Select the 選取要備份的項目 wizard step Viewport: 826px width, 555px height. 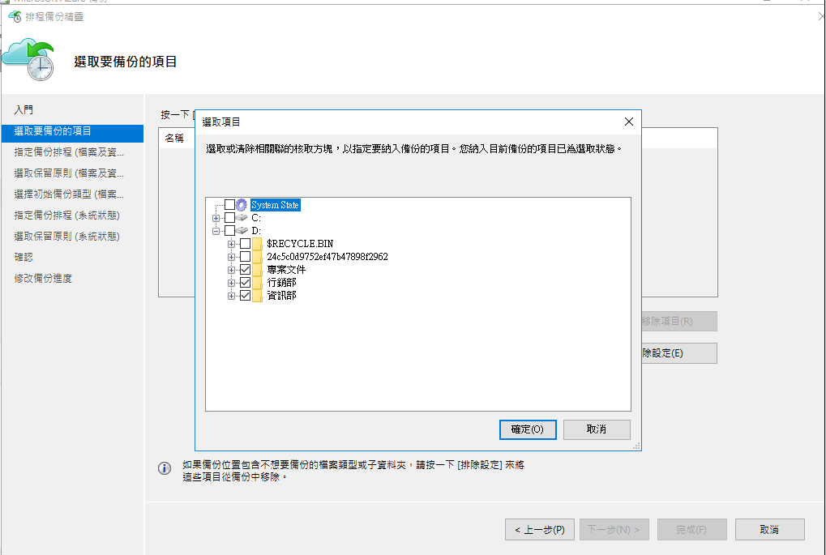72,131
